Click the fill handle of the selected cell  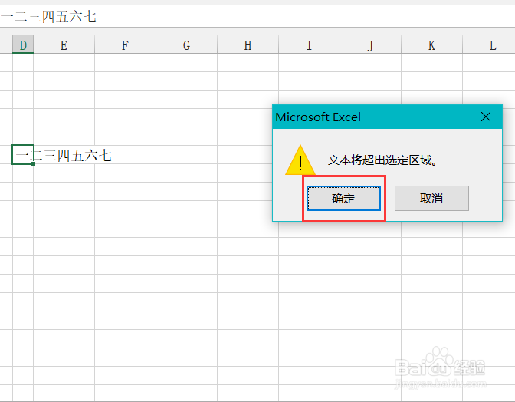34,163
